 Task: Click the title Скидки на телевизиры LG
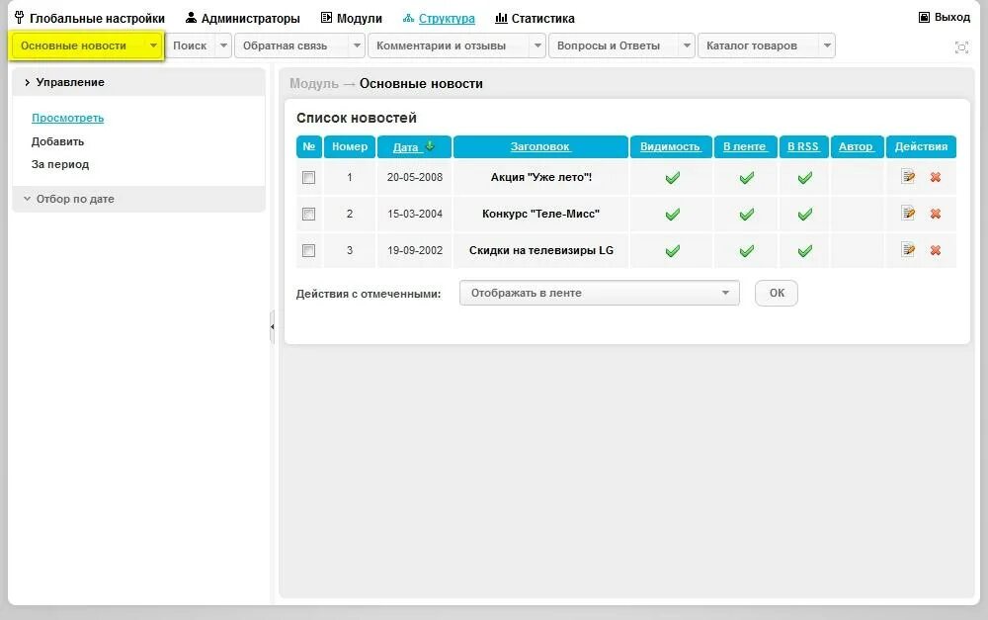coord(541,250)
